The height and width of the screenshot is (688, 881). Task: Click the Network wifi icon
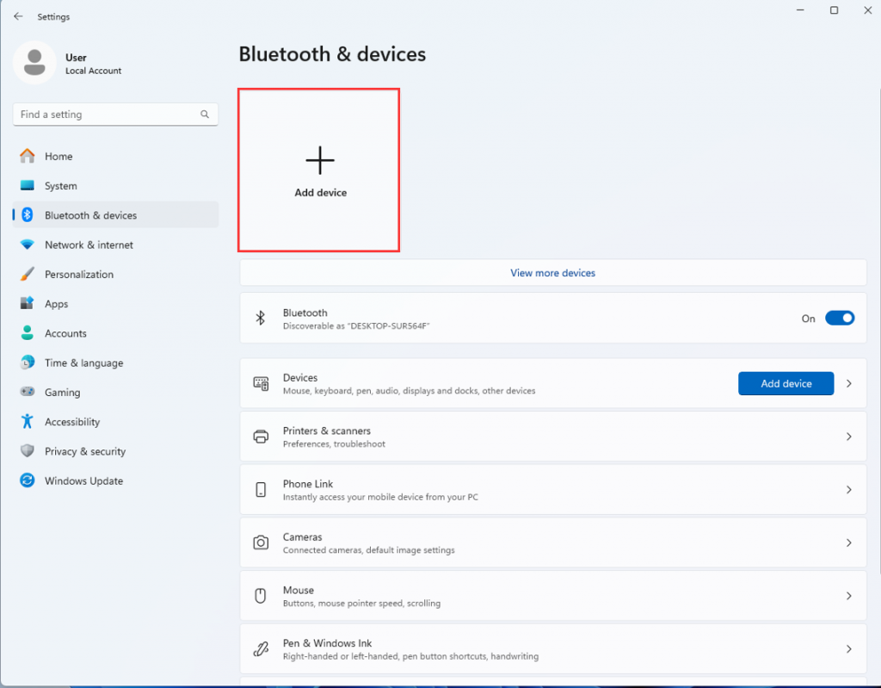27,245
